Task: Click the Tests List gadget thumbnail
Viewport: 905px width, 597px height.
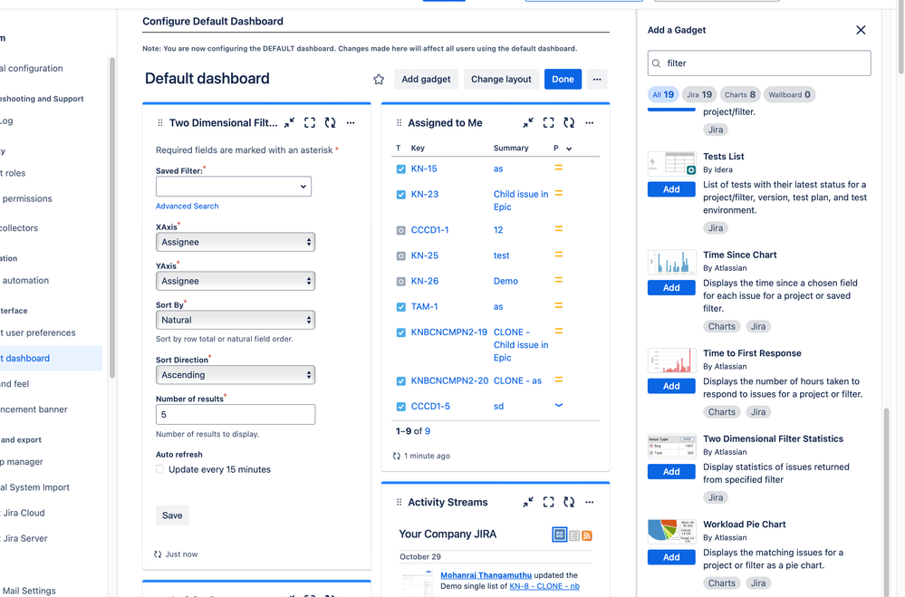Action: click(x=671, y=164)
